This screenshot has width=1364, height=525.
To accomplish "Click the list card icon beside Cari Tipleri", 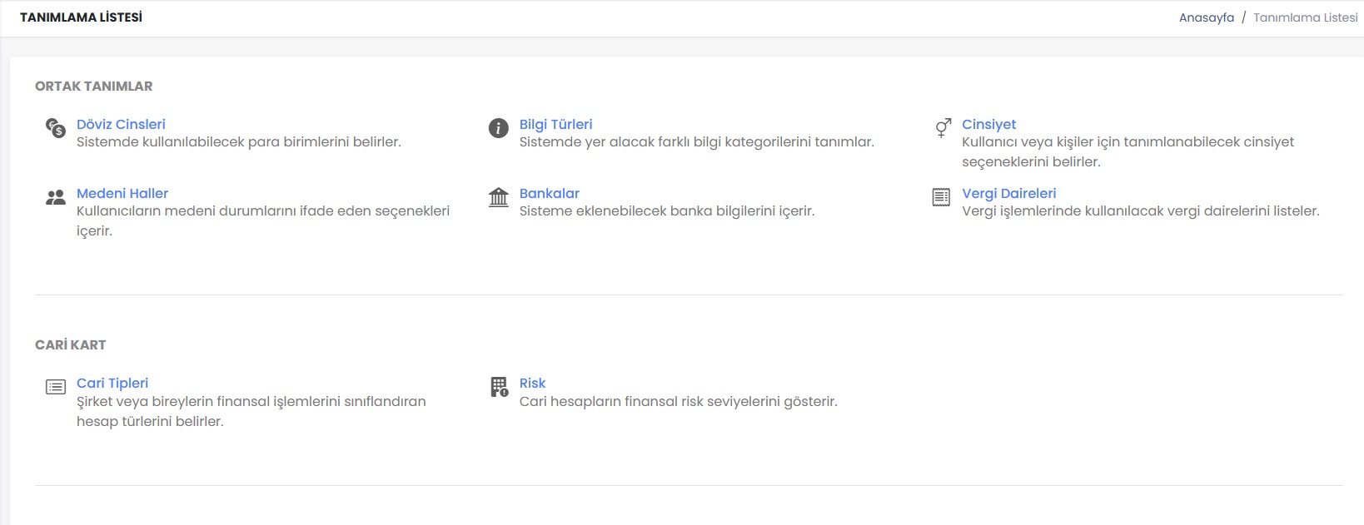I will [56, 387].
